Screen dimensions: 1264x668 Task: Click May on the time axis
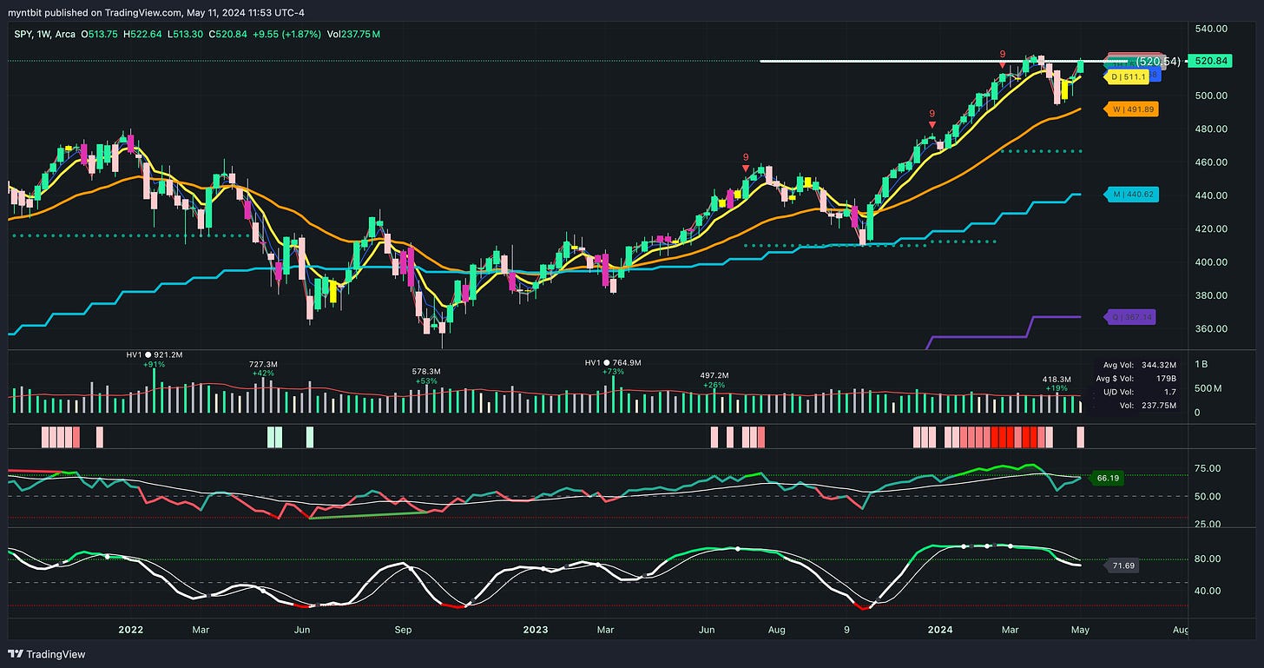[1081, 628]
